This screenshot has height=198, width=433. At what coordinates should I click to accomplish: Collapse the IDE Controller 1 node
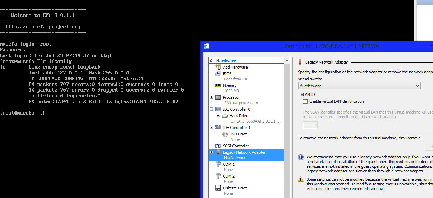pyautogui.click(x=211, y=128)
